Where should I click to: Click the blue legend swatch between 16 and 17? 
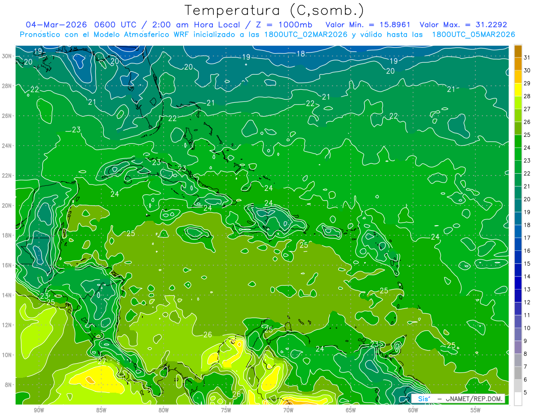click(518, 244)
